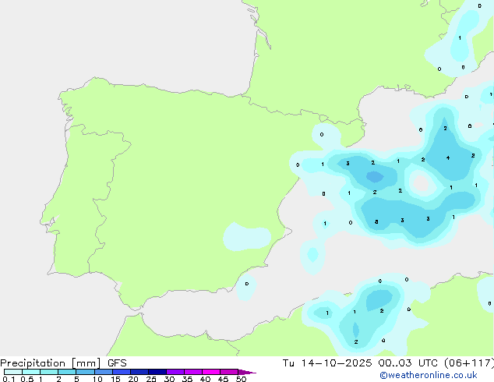
Task: Select the 5–10 mm legend color swatch
Action: coord(85,372)
